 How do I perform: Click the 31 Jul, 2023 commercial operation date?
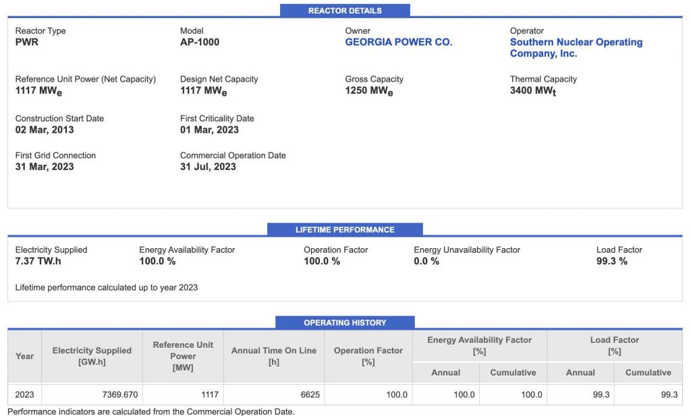click(x=208, y=167)
